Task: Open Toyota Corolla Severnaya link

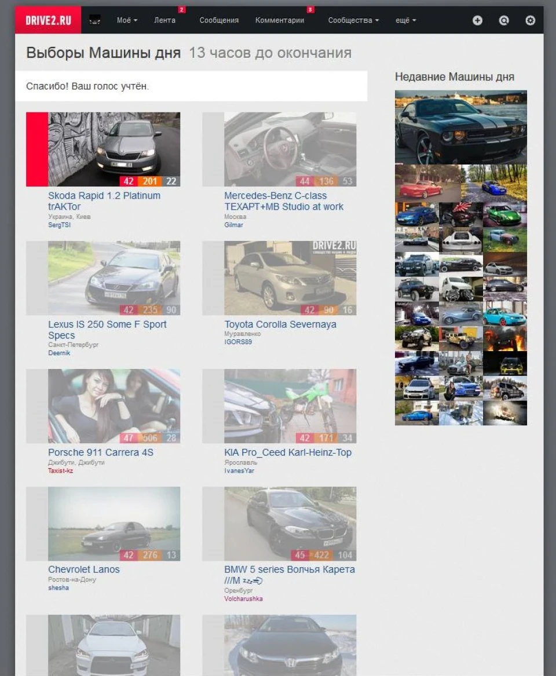Action: 280,324
